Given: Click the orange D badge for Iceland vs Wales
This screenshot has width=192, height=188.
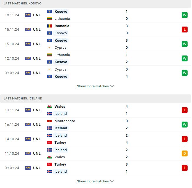Looking at the screenshot, I should [x=185, y=153].
